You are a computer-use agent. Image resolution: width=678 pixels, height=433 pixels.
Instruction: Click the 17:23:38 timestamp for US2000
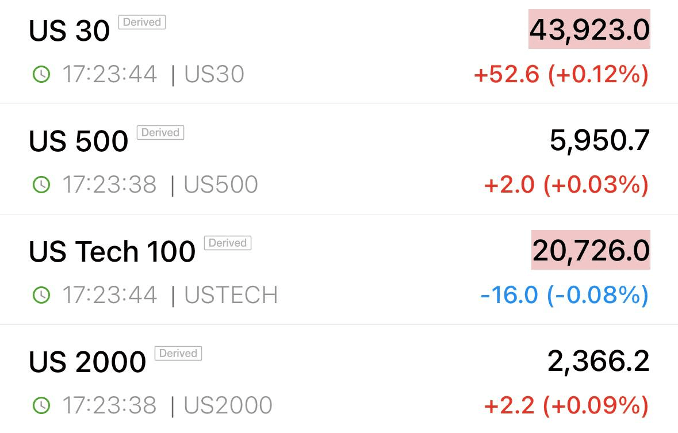click(x=109, y=405)
